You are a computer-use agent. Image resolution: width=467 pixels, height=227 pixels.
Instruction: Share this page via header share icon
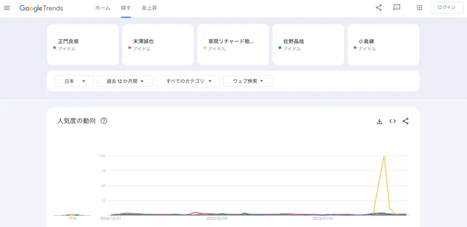coord(379,8)
